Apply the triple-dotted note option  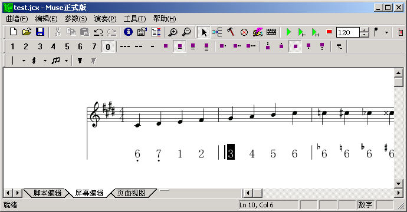[x=251, y=46]
